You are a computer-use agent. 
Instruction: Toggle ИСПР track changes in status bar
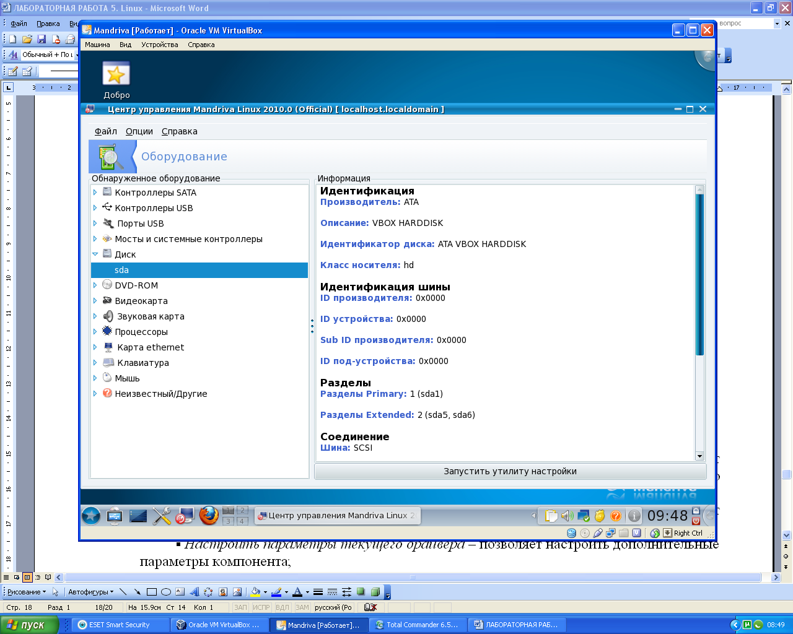(261, 607)
